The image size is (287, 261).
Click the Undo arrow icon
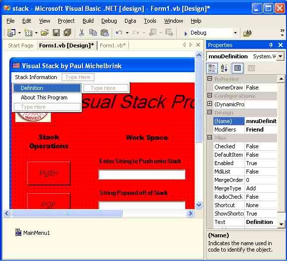(119, 33)
